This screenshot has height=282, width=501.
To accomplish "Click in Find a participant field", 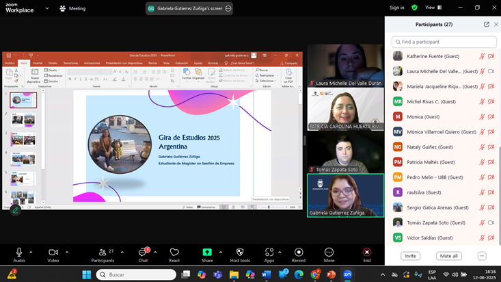I will 444,42.
